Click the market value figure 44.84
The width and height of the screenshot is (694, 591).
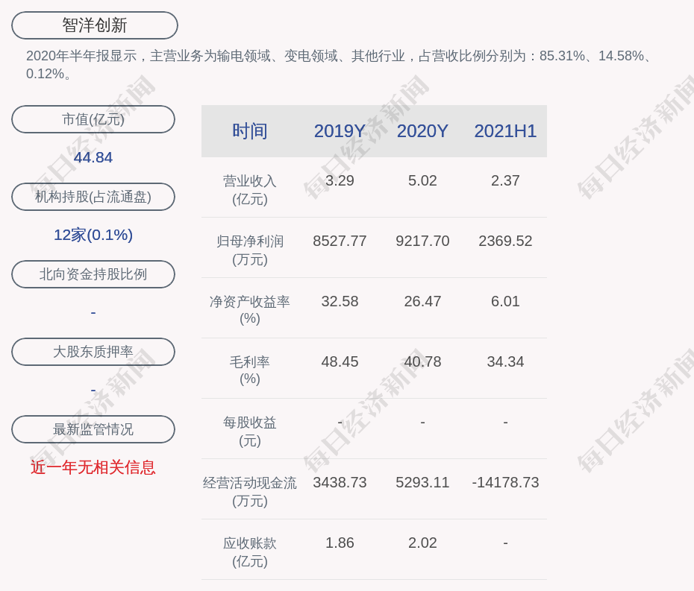pos(93,157)
